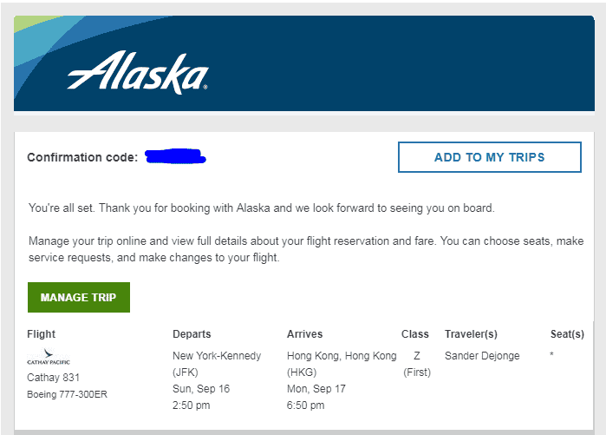Viewport: 606px width, 435px height.
Task: Click the Hong Kong arrival airport text
Action: coord(341,356)
